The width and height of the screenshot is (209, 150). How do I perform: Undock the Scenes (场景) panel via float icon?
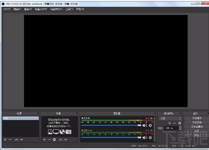pos(38,113)
